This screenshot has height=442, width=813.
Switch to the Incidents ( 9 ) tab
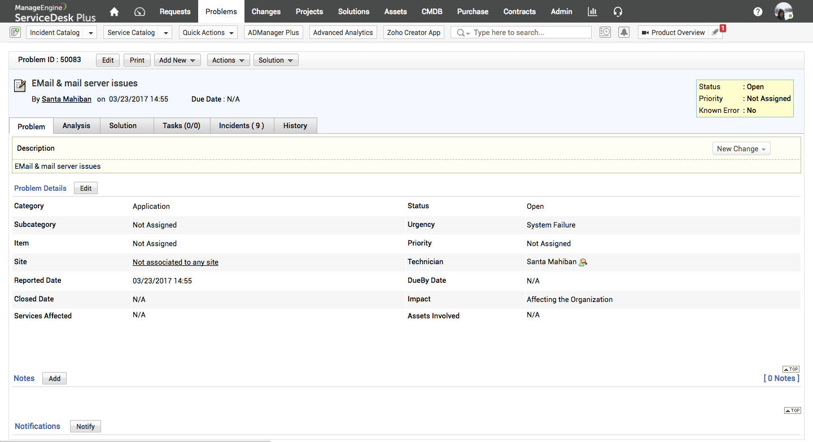click(242, 126)
